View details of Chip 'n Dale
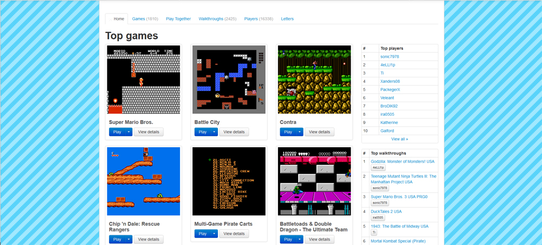 (x=149, y=239)
